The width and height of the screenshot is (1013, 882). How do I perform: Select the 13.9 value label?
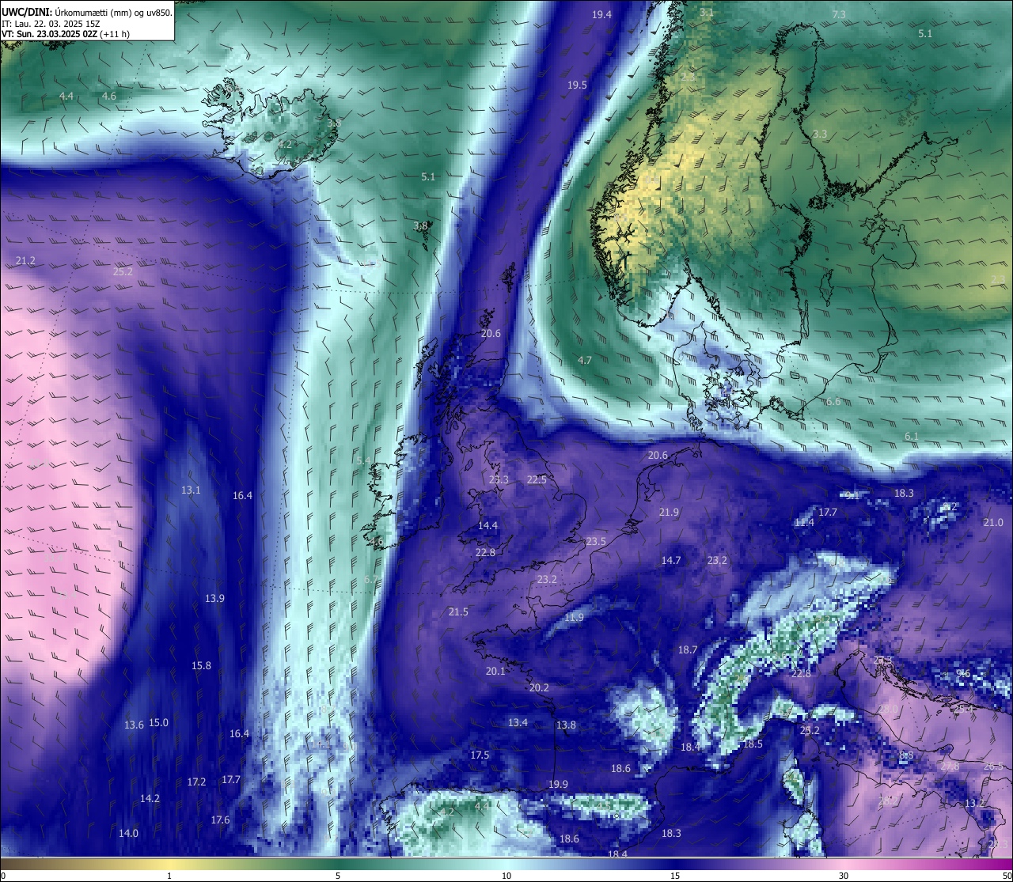coord(214,599)
